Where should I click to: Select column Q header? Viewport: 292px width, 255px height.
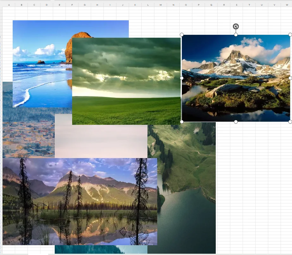[211, 5]
